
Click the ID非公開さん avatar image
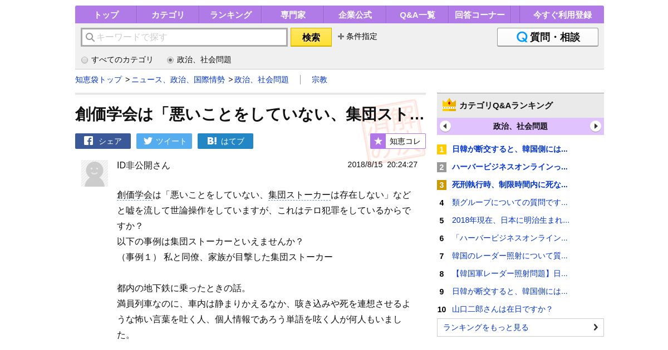tap(95, 173)
